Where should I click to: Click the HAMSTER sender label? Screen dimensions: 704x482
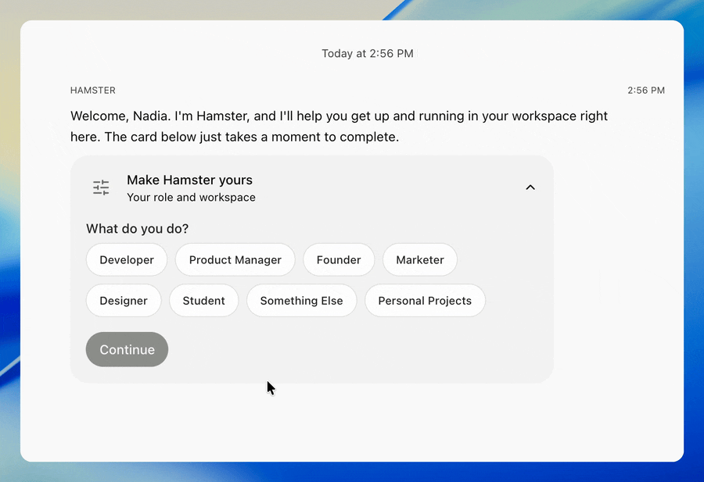(93, 90)
